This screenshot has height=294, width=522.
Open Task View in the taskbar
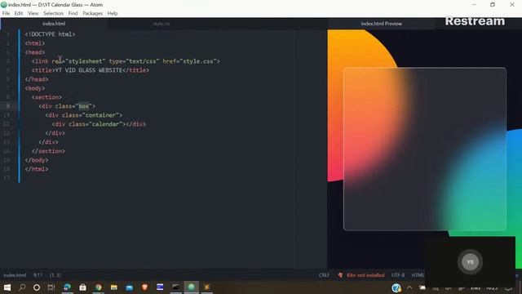pos(51,287)
